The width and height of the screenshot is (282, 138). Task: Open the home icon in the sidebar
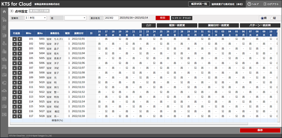pyautogui.click(x=4, y=12)
